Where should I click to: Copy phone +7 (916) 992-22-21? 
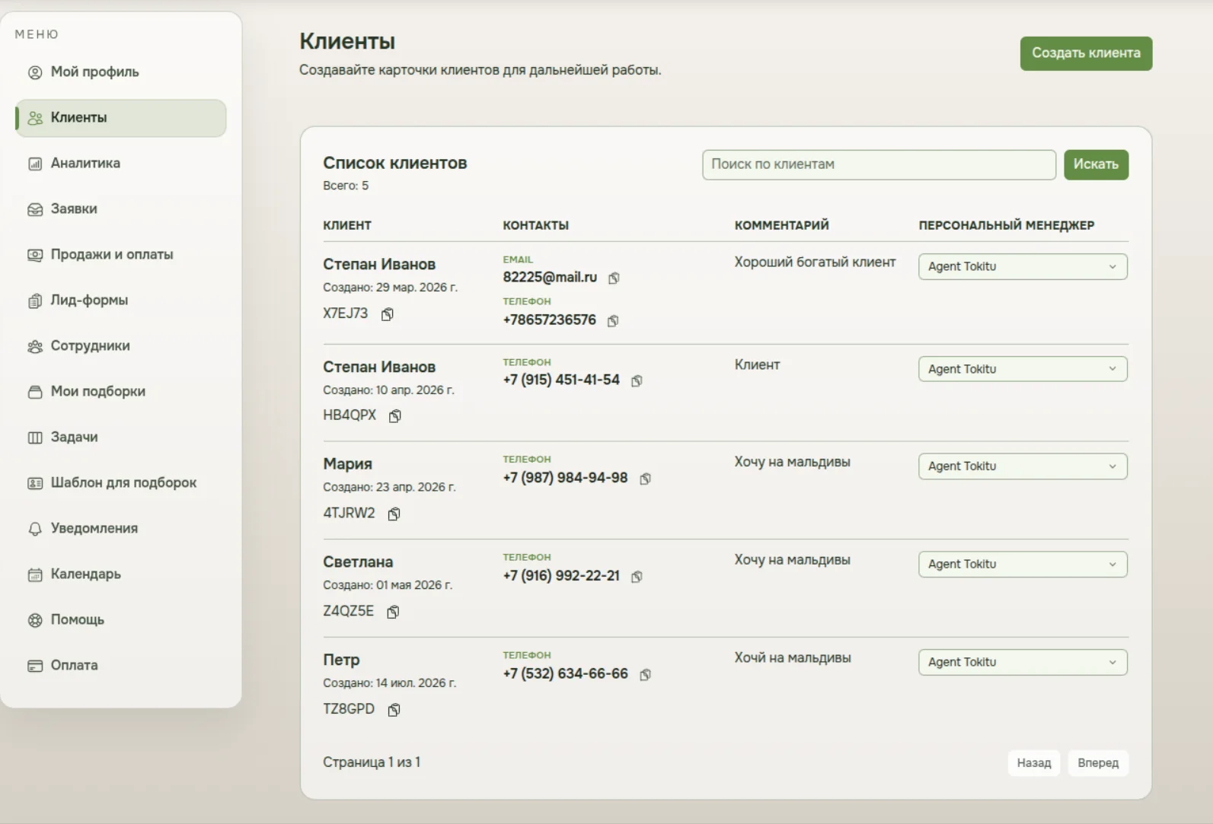pos(637,577)
